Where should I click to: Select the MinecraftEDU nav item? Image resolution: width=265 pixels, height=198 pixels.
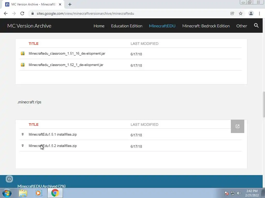pyautogui.click(x=162, y=26)
